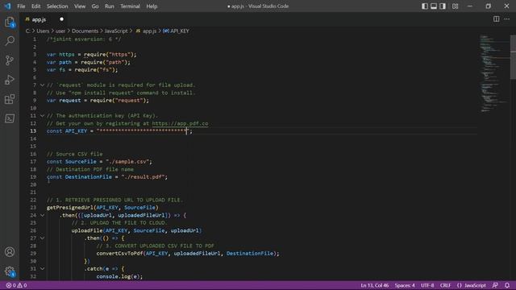Image resolution: width=516 pixels, height=290 pixels.
Task: Toggle the primary side bar
Action: pyautogui.click(x=425, y=6)
